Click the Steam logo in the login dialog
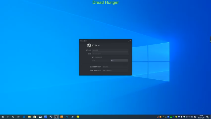The image size is (211, 119). pos(93,45)
